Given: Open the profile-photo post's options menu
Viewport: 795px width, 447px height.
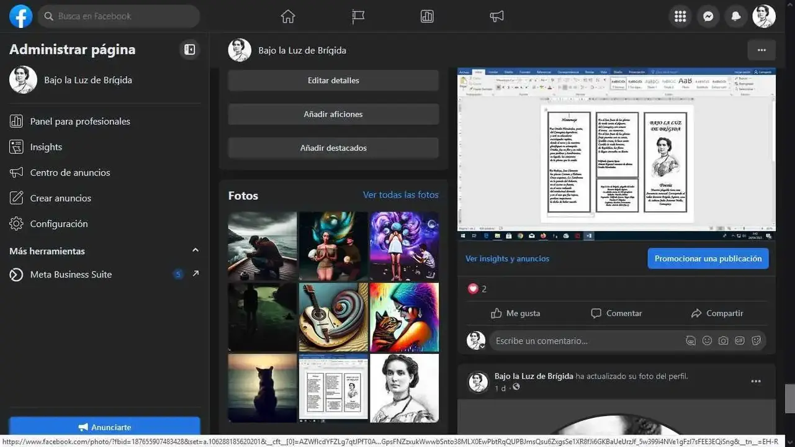Looking at the screenshot, I should [756, 381].
